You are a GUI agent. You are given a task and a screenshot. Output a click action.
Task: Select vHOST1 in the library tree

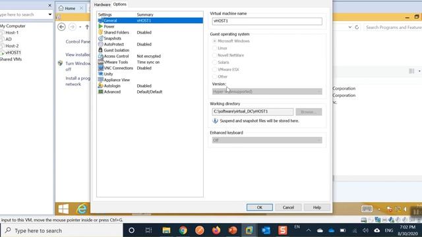(13, 53)
